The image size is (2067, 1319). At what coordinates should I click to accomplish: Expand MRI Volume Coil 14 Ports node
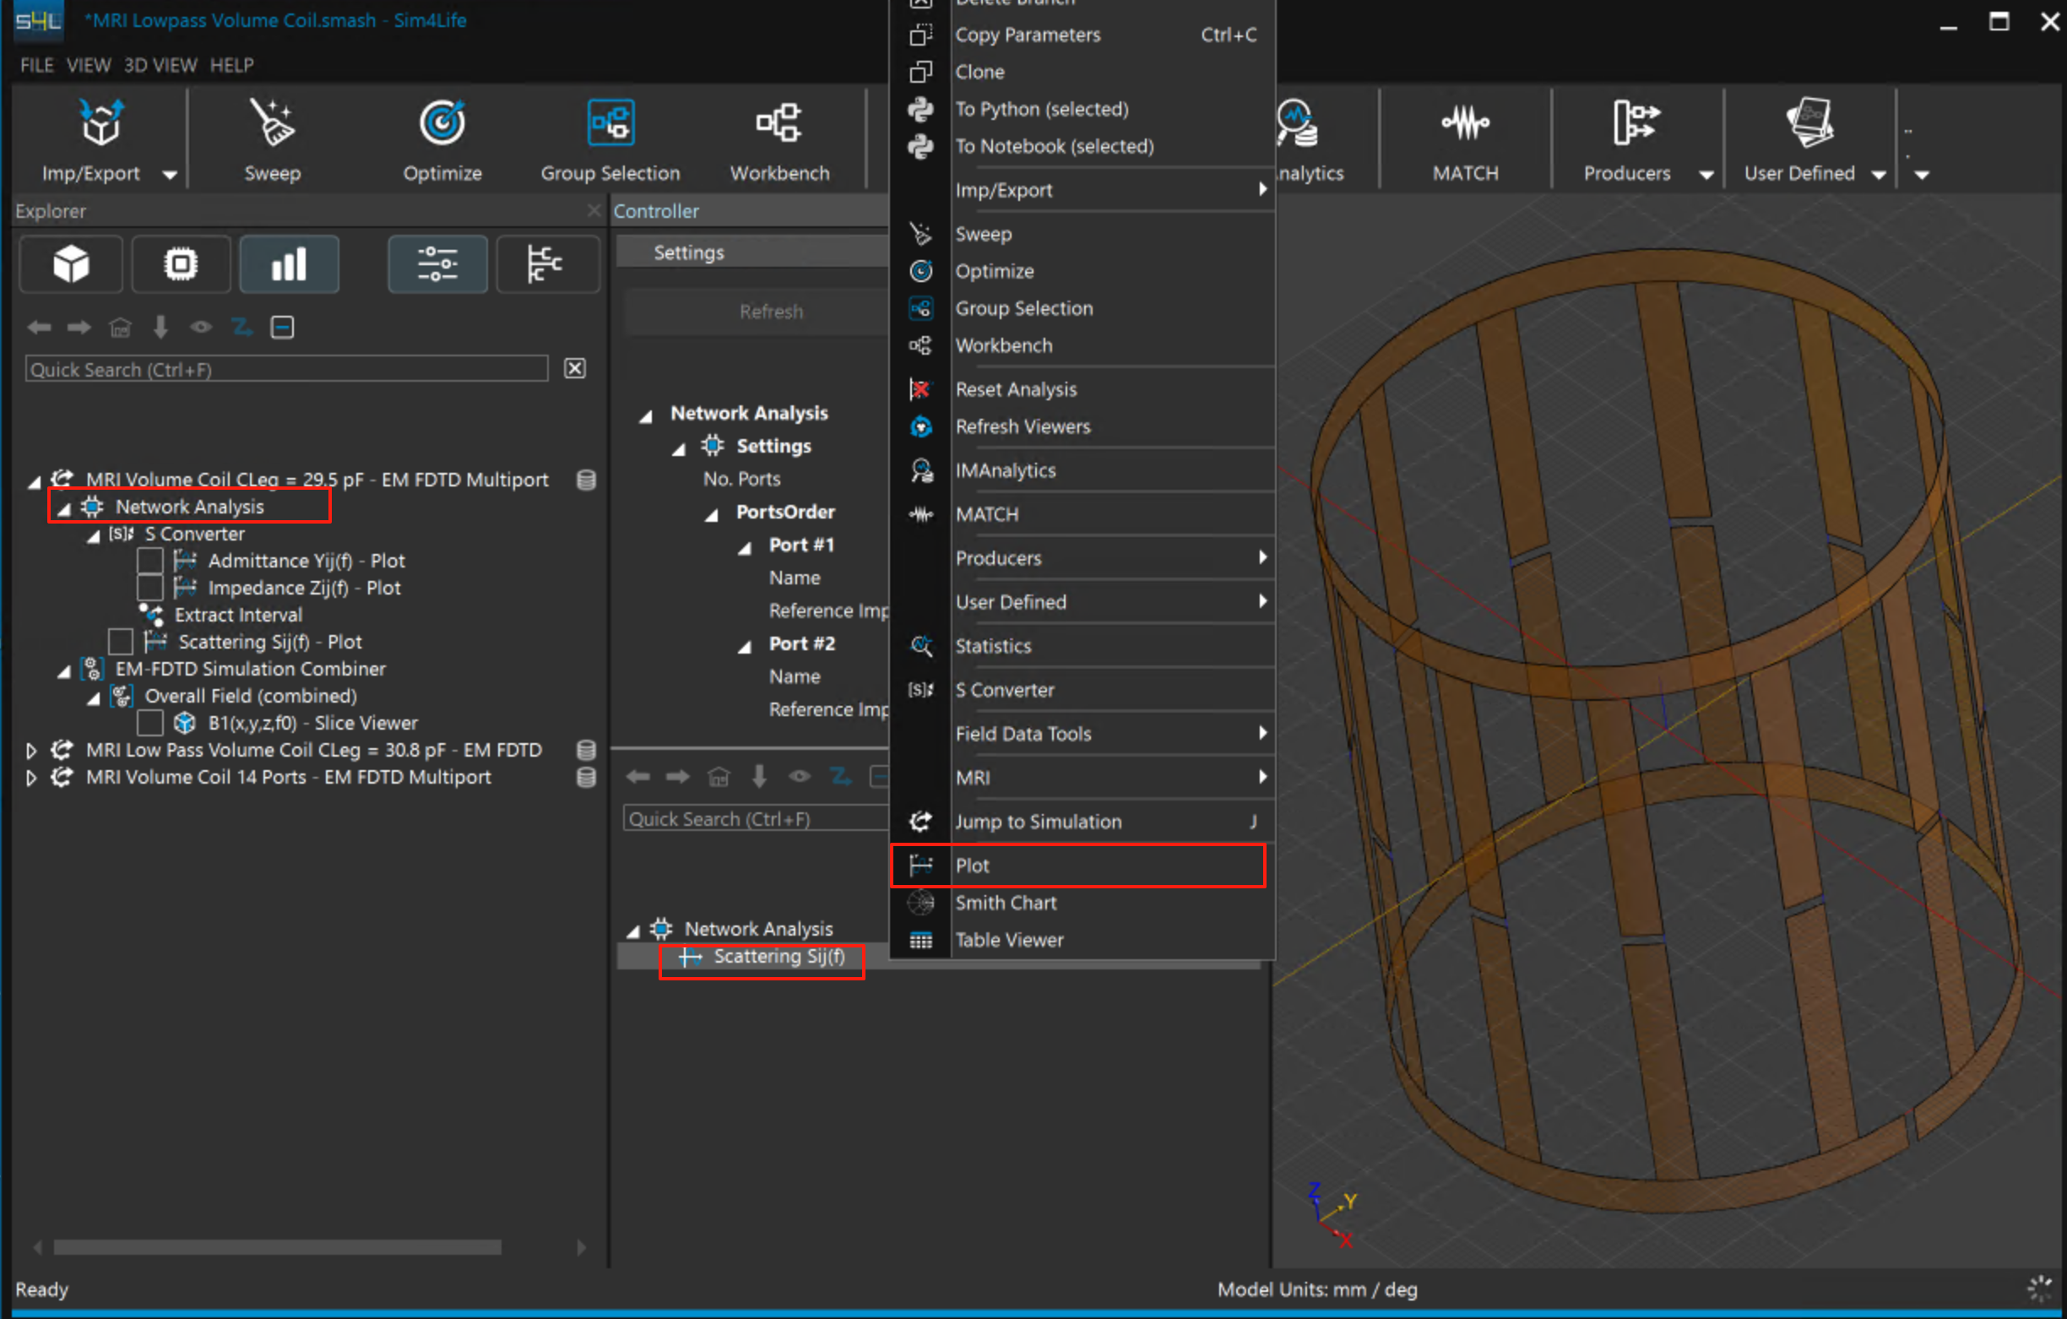32,777
